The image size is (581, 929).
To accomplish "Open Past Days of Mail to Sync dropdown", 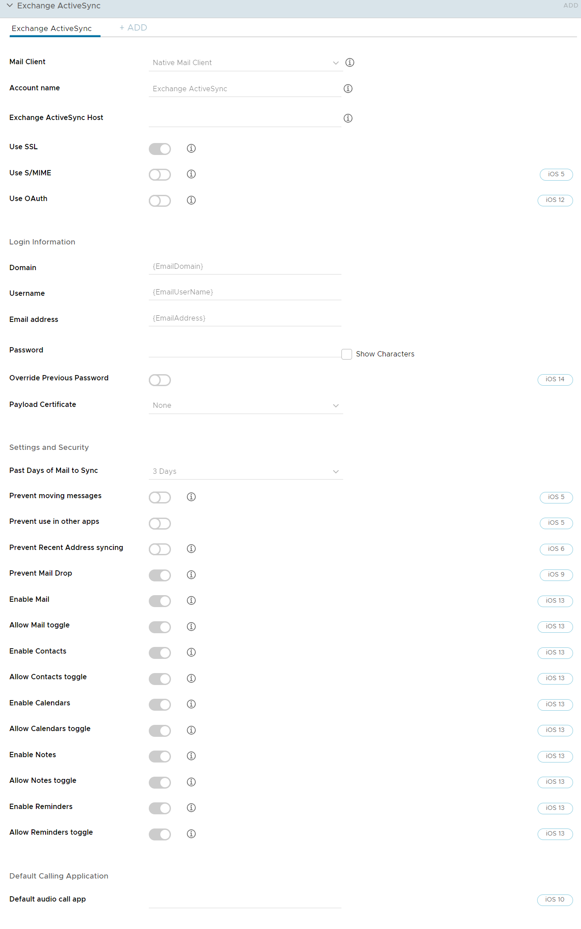I will tap(246, 472).
